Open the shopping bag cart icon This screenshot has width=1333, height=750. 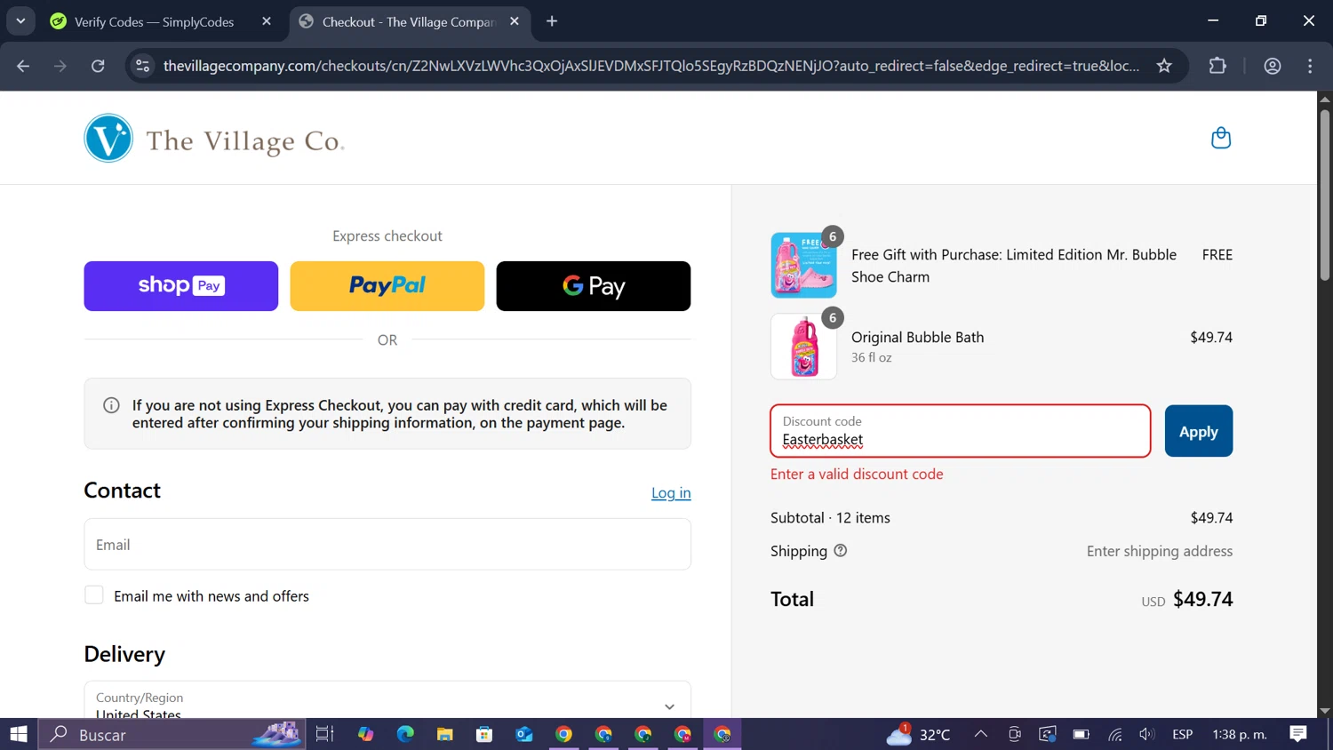[x=1221, y=138]
